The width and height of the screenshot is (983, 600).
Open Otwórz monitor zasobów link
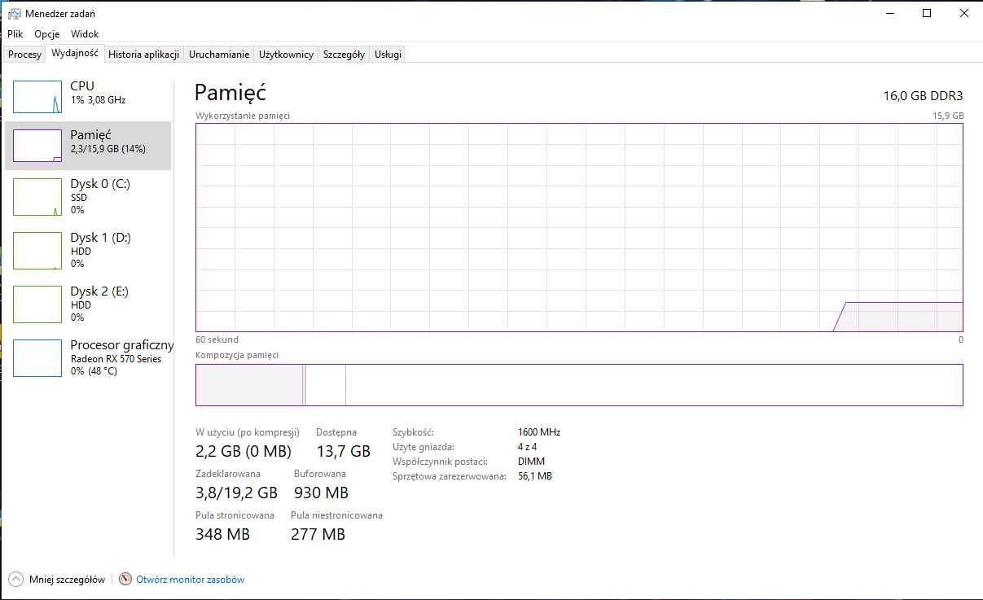pos(191,580)
